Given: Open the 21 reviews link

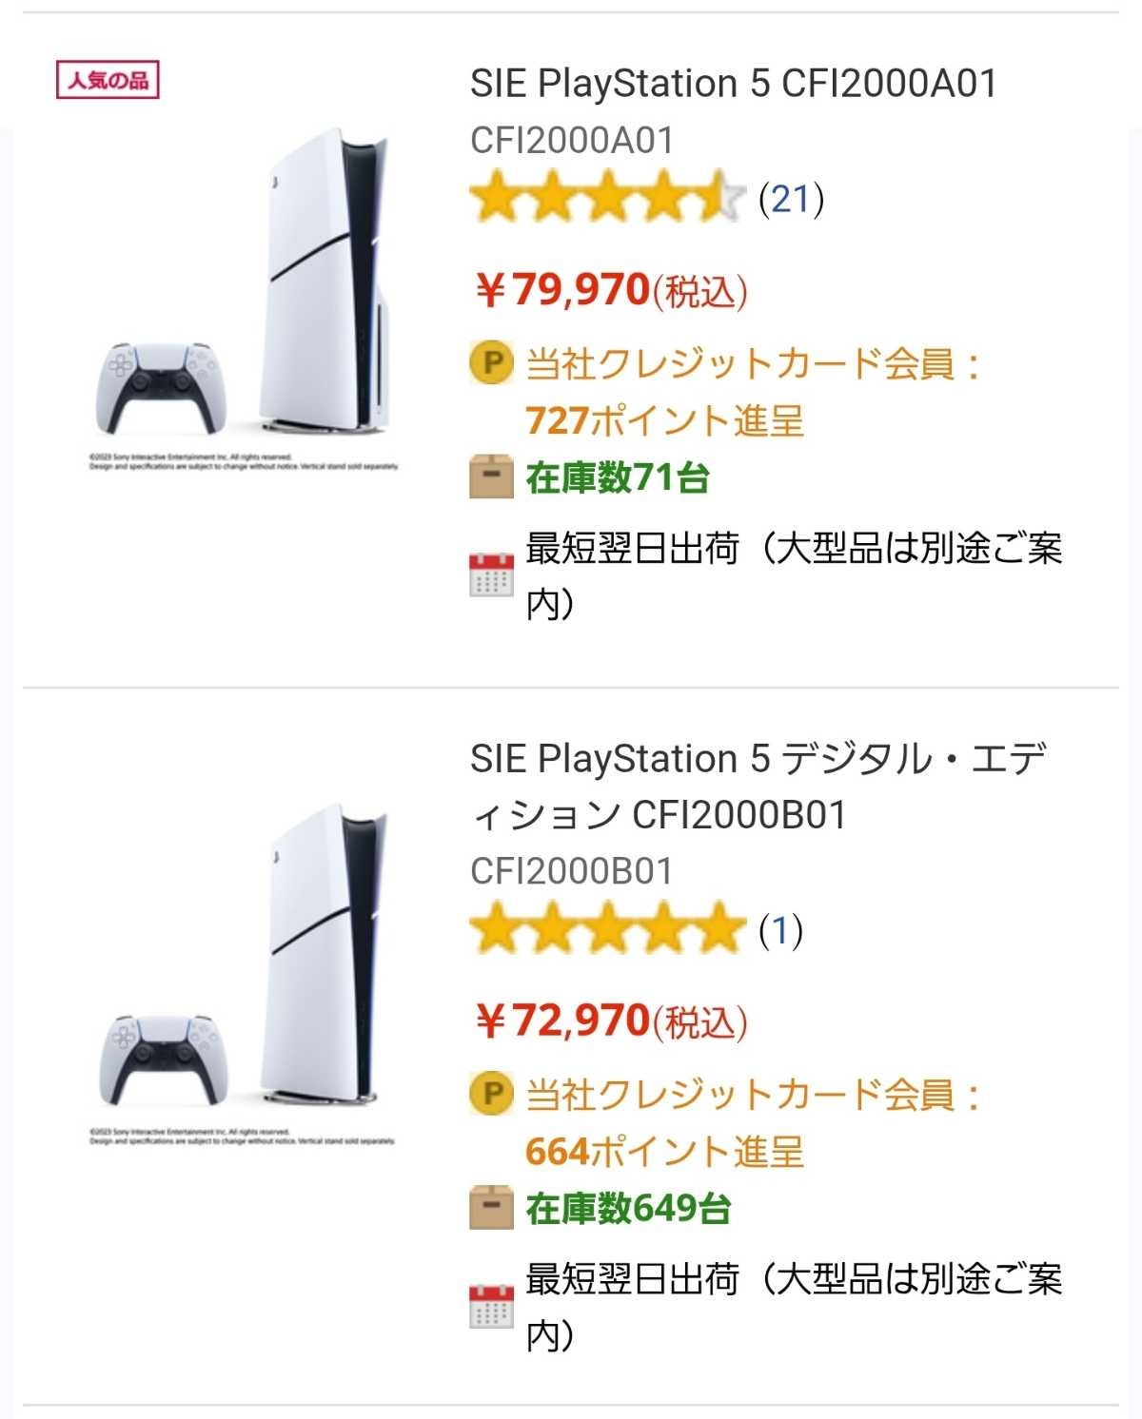Looking at the screenshot, I should (x=791, y=199).
